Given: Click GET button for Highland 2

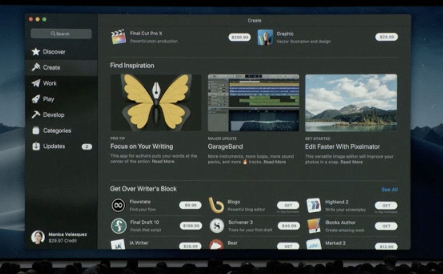Looking at the screenshot, I should [x=386, y=205].
